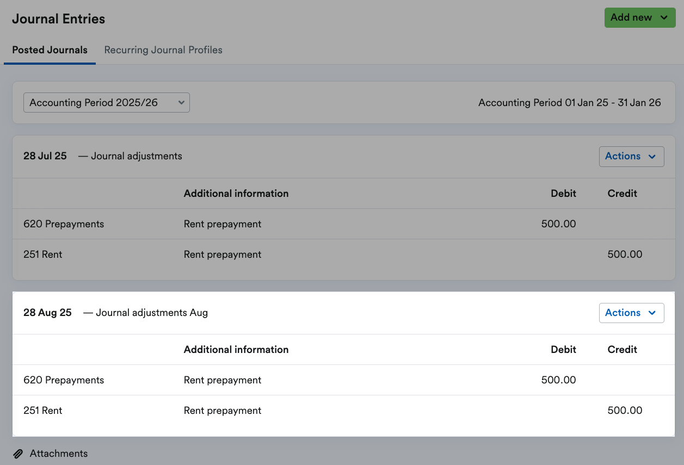Select the 620 Prepayments account row
This screenshot has height=465, width=684.
[x=63, y=224]
